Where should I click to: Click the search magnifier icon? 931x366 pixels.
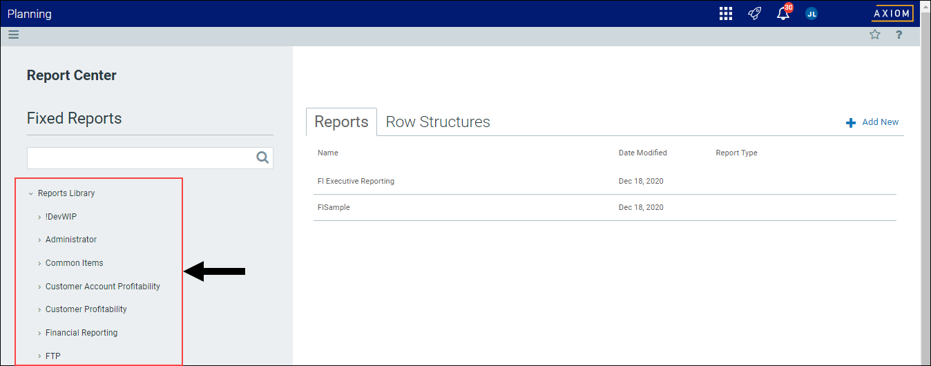262,157
